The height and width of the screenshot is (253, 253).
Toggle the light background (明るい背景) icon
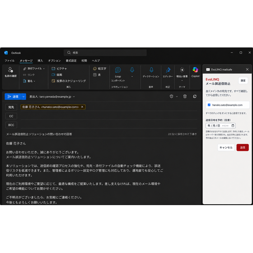(182, 70)
